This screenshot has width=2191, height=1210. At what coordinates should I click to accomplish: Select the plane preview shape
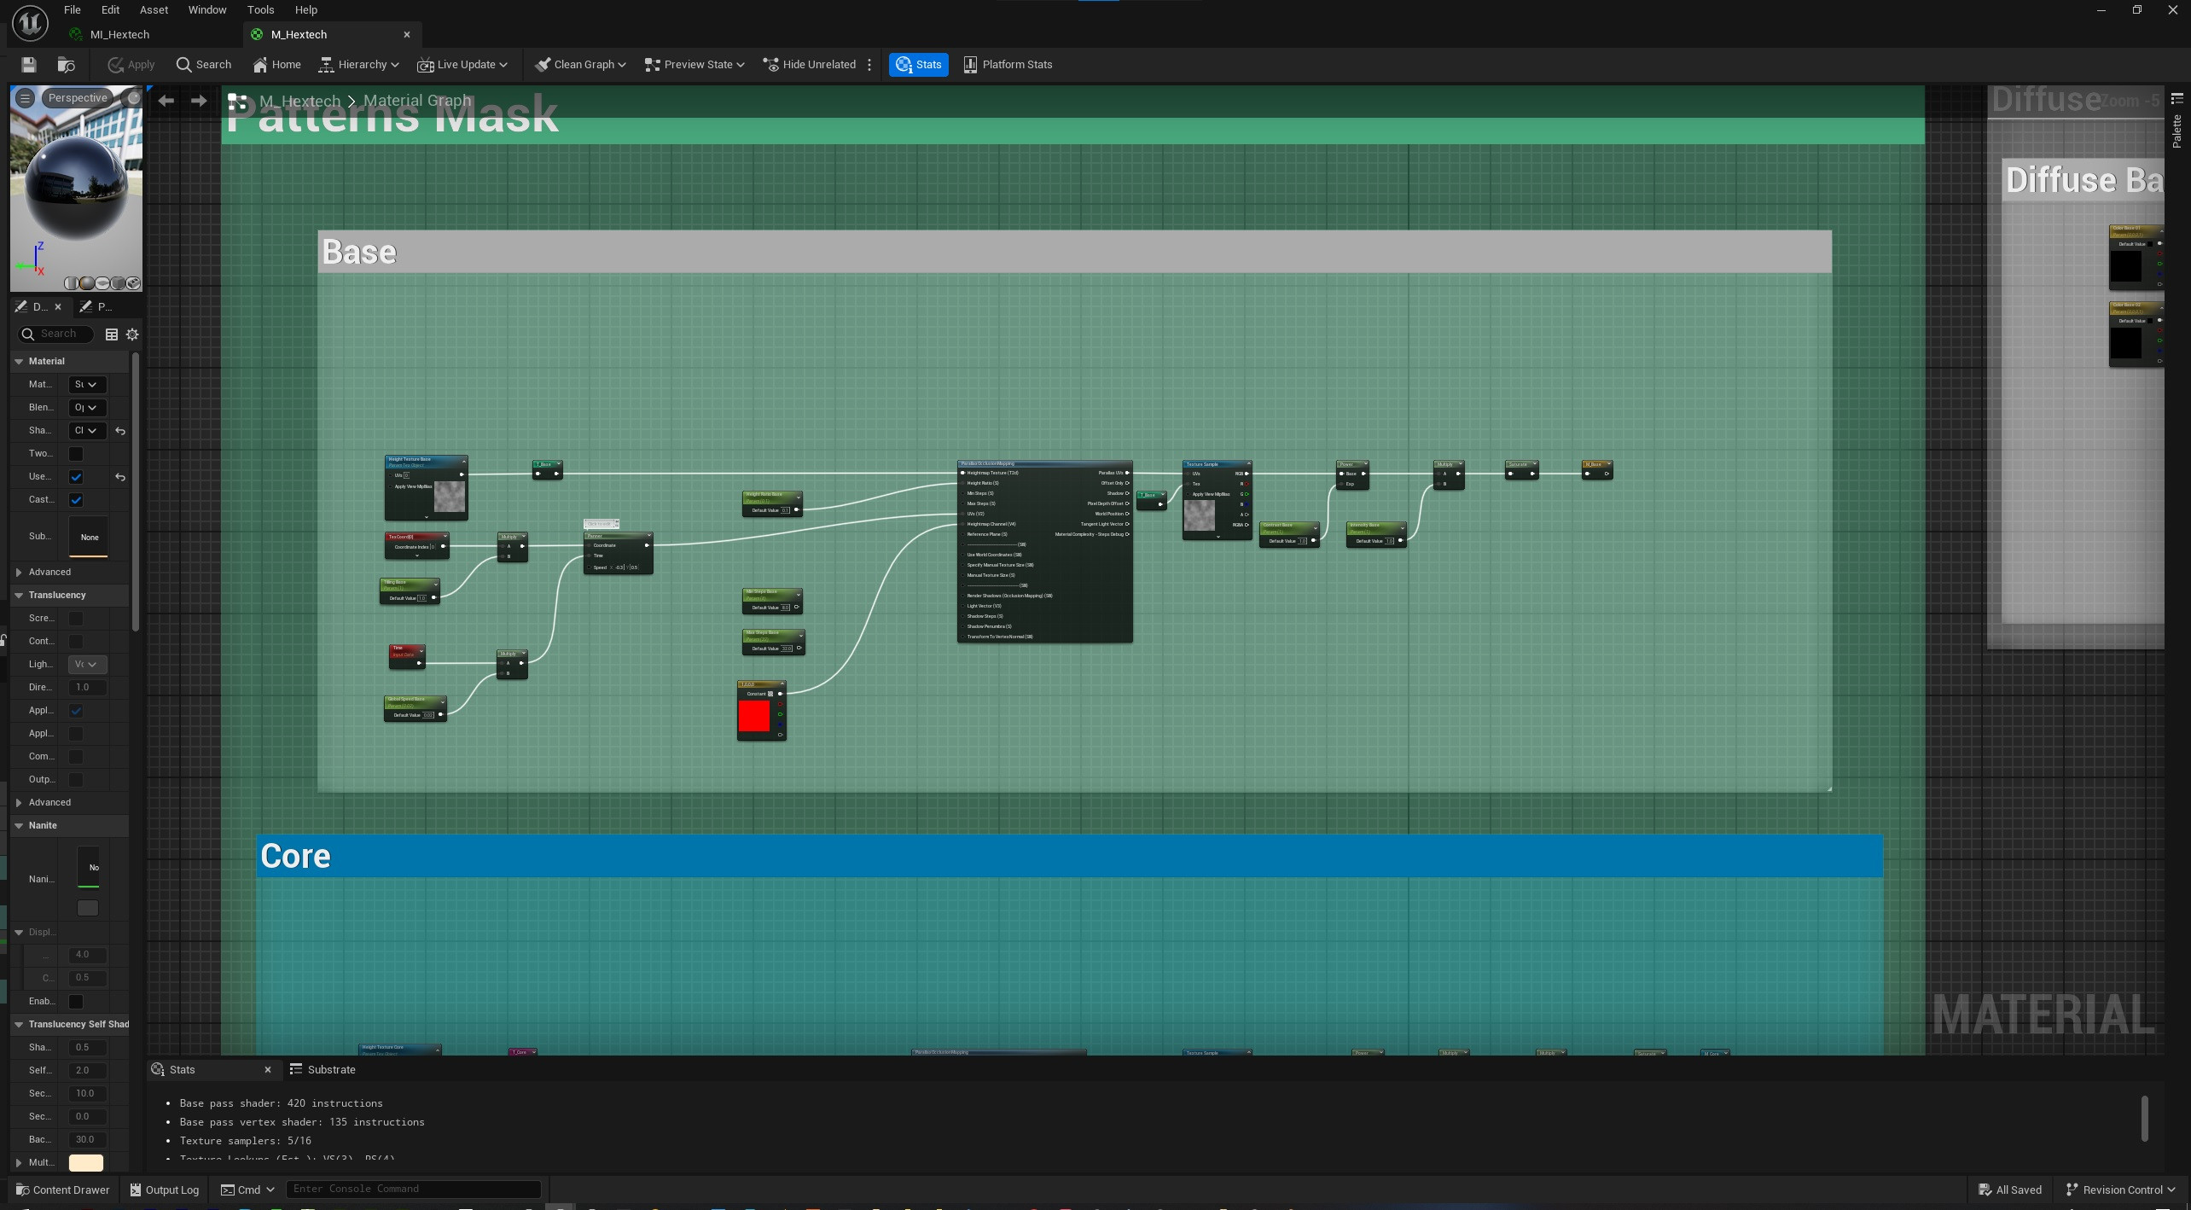tap(102, 283)
